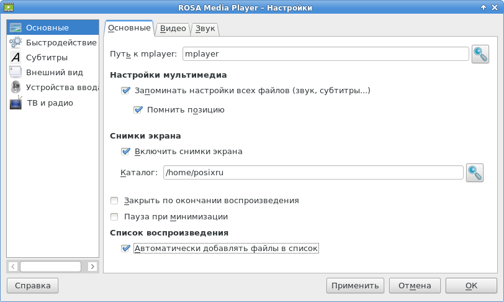The width and height of the screenshot is (504, 302).
Task: Toggle Включить снимки экрана checkbox
Action: [x=125, y=152]
